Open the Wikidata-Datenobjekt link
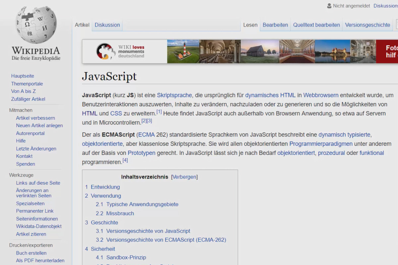This screenshot has width=398, height=265. click(39, 226)
